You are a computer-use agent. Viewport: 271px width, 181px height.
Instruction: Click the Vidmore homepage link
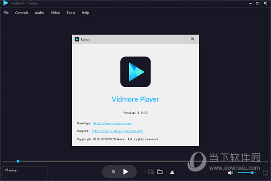click(112, 123)
